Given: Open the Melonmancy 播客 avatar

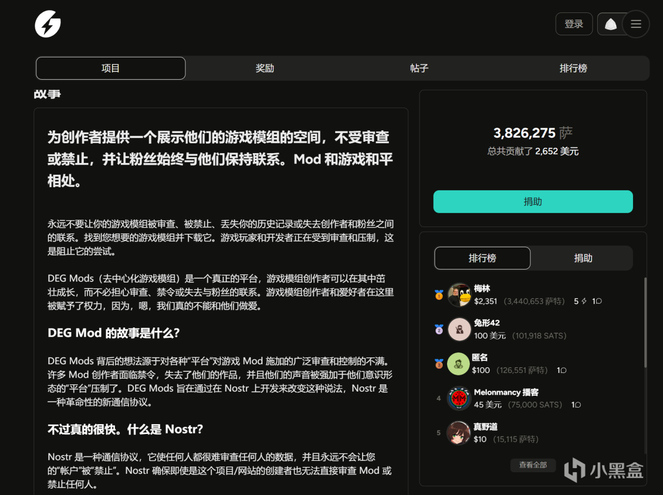Looking at the screenshot, I should pyautogui.click(x=459, y=398).
